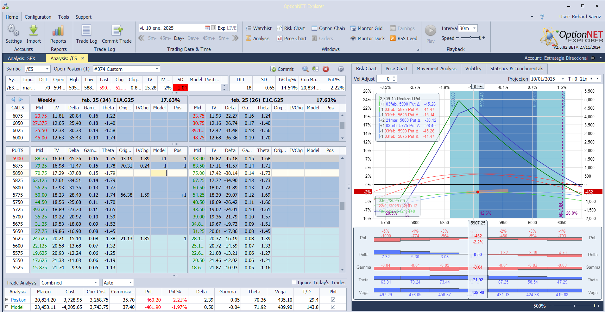Screen dimensions: 605x312
Task: Toggle the Model row Plot checkbox
Action: (333, 307)
